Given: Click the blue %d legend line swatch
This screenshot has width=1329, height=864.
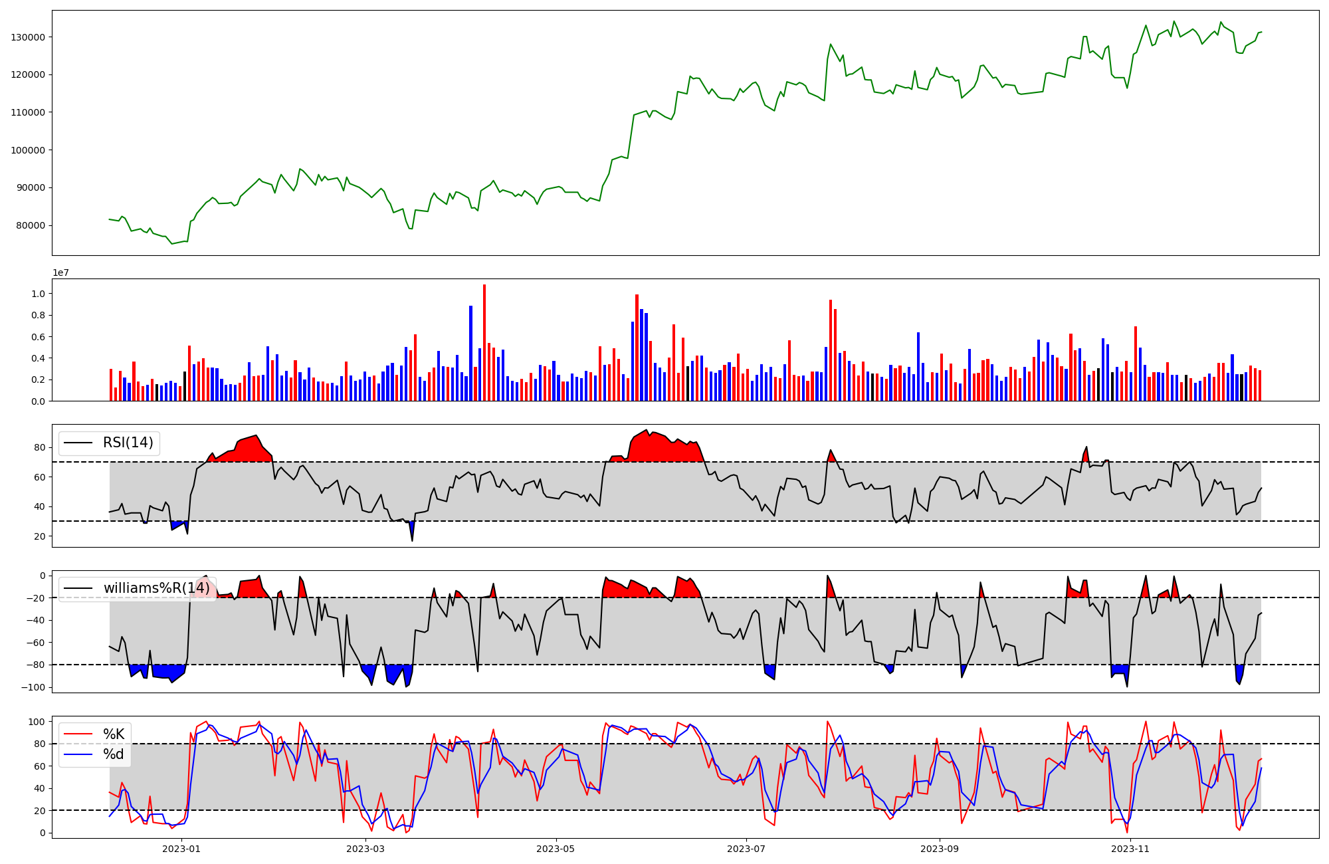Looking at the screenshot, I should coord(78,755).
